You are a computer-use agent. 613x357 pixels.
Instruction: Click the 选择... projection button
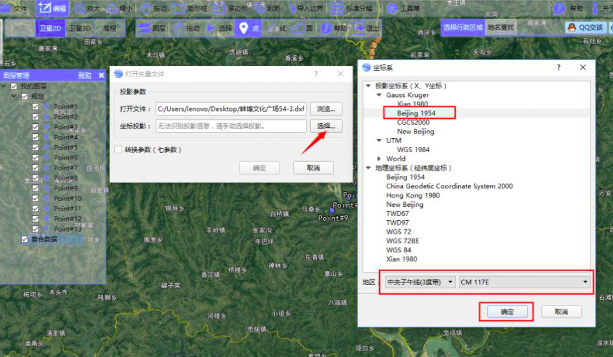[x=326, y=126]
